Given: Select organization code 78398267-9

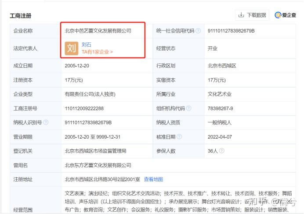Looking at the screenshot, I should coord(220,108).
